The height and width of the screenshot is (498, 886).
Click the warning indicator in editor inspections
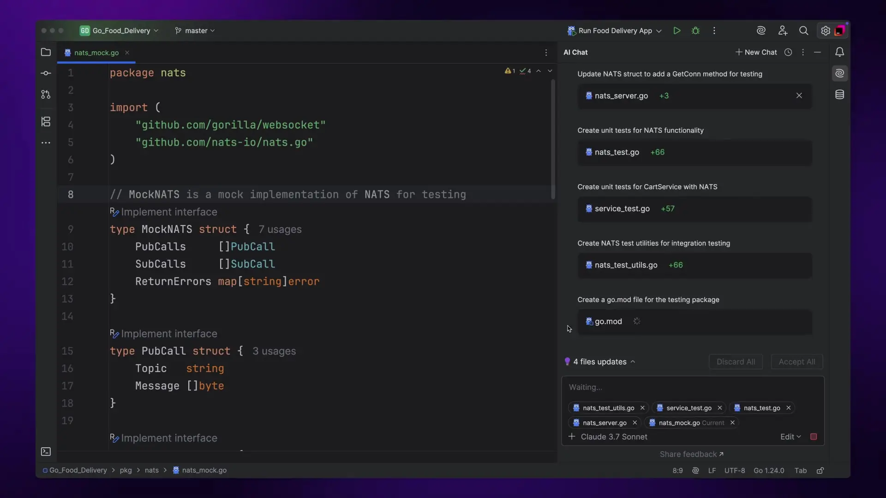[510, 71]
